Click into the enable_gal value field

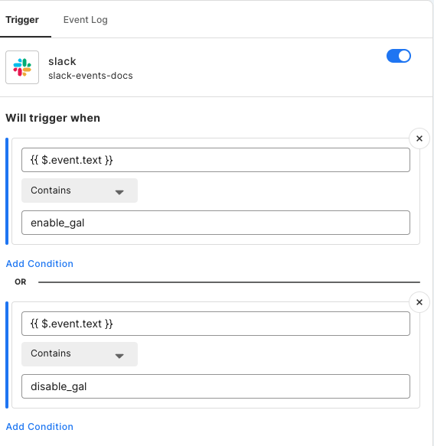click(x=216, y=223)
